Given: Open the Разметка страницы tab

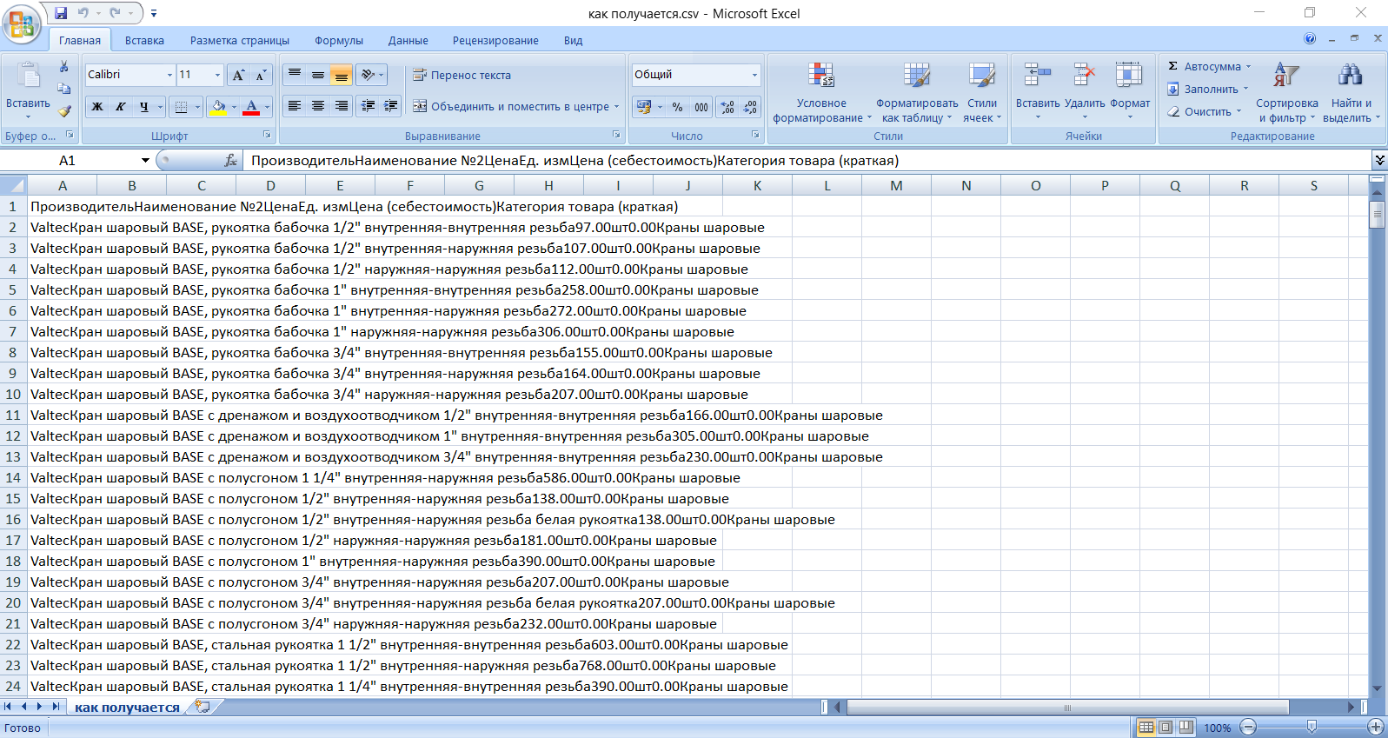Looking at the screenshot, I should click(240, 40).
